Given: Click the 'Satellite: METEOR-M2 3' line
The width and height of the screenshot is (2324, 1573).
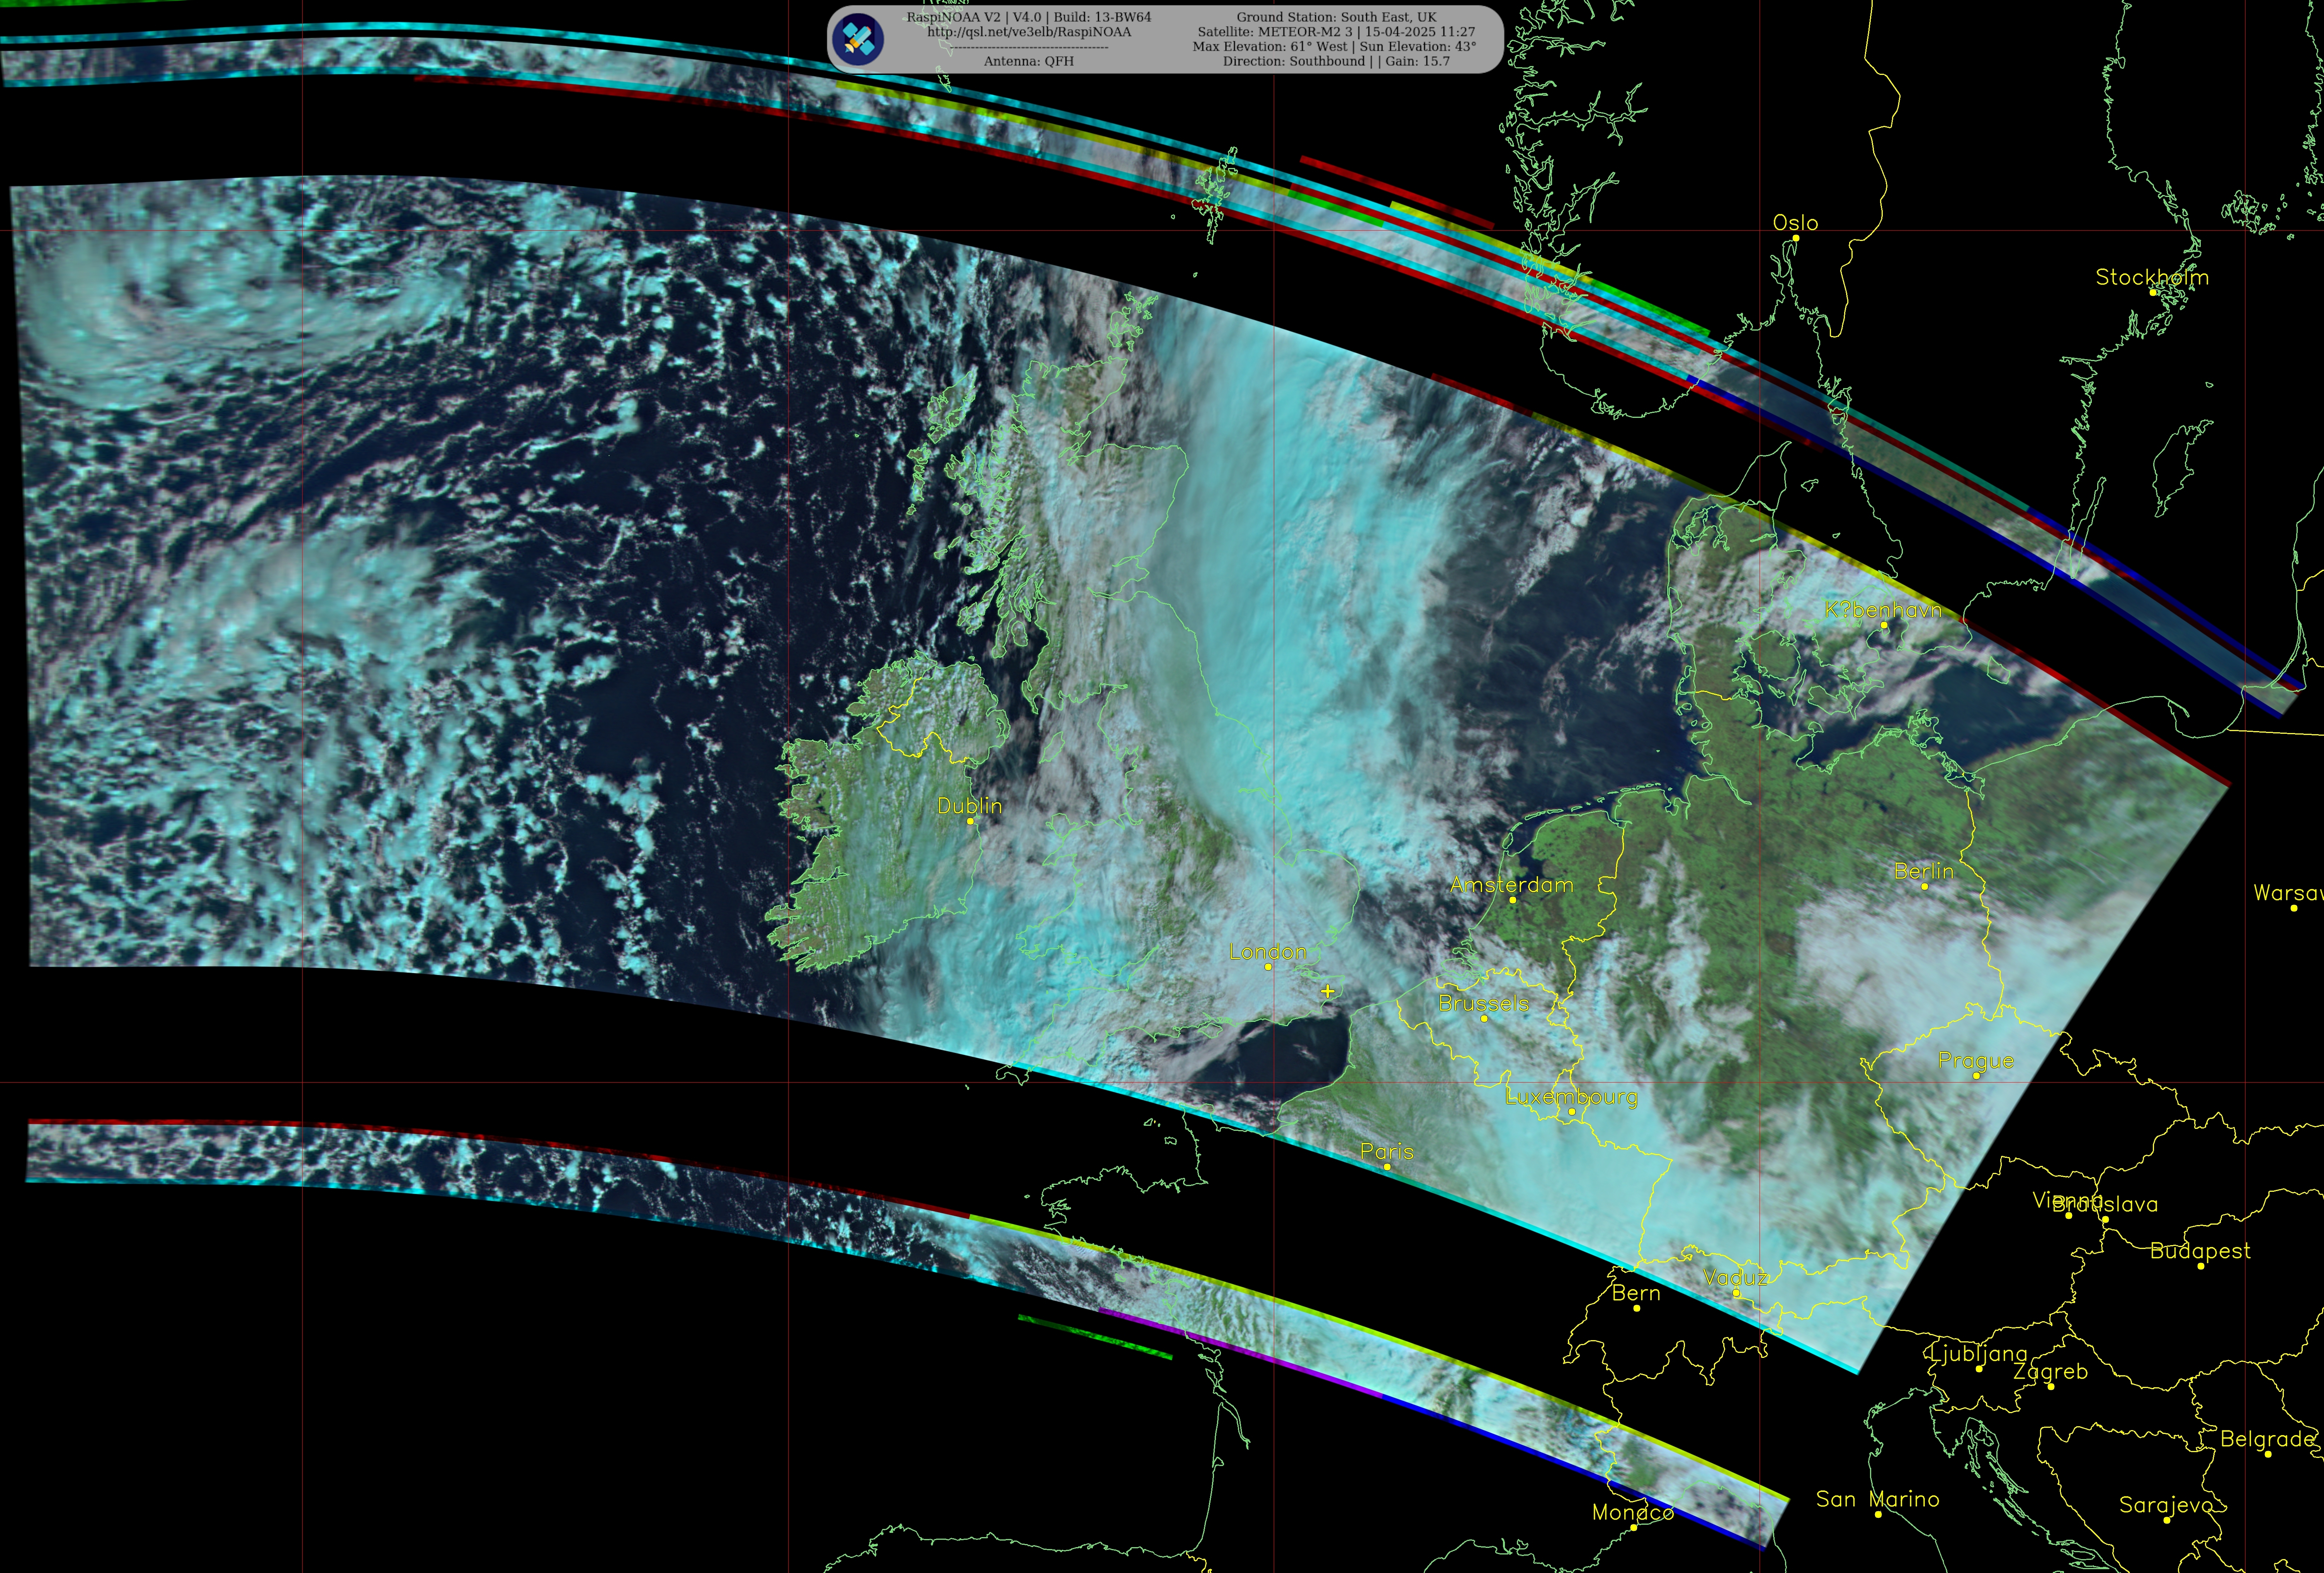Looking at the screenshot, I should click(x=1336, y=32).
